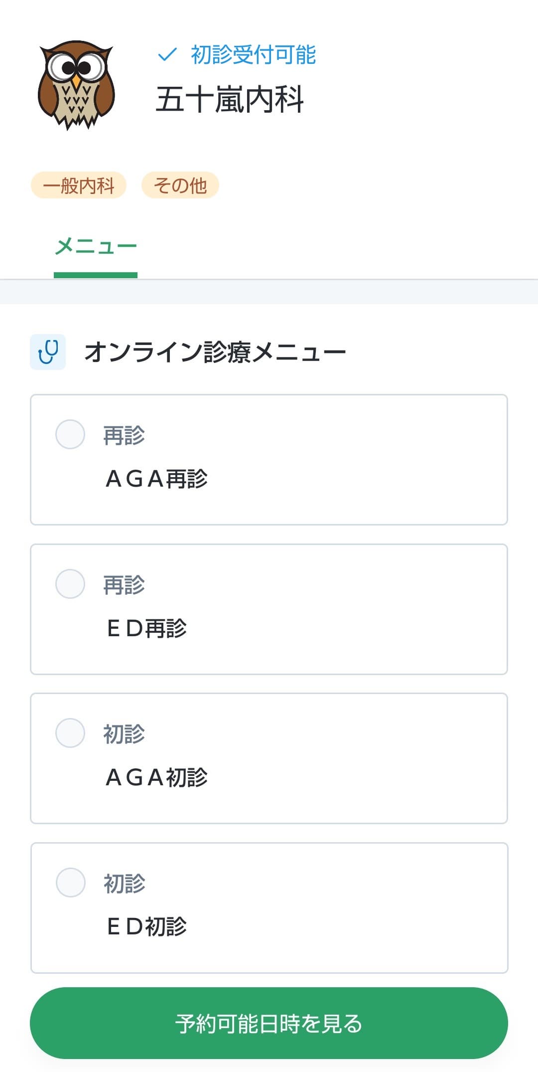Click the clinic name 五十嵐内科
The height and width of the screenshot is (1072, 538).
click(x=230, y=100)
